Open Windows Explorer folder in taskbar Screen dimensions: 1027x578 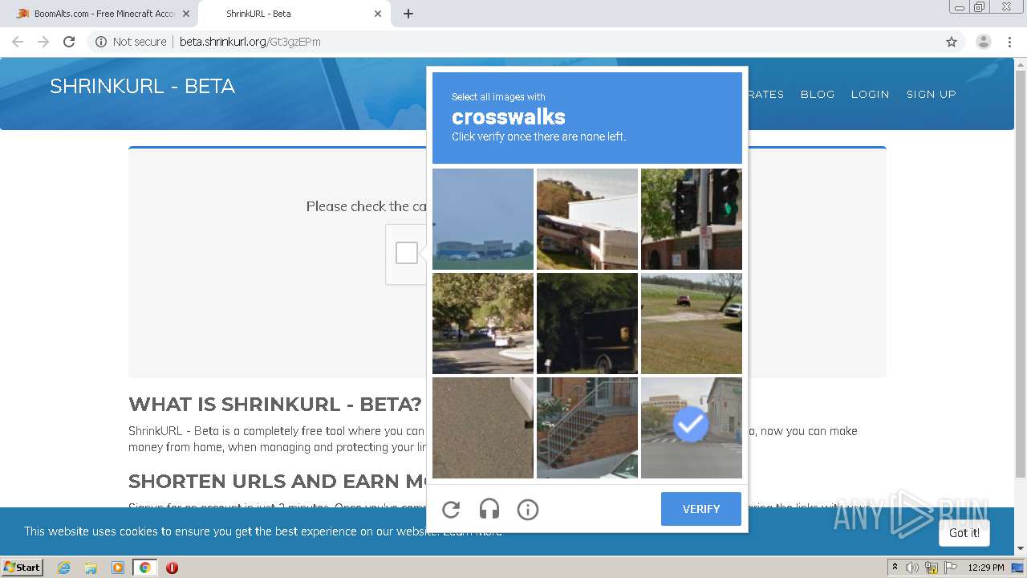[91, 568]
